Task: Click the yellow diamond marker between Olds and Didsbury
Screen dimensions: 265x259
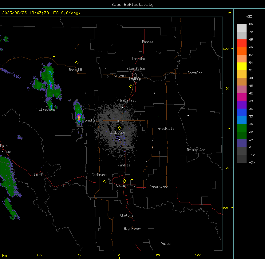Action: coord(120,128)
